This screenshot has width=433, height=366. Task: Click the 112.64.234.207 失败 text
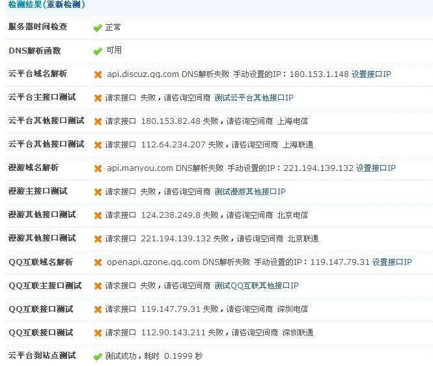pyautogui.click(x=182, y=145)
